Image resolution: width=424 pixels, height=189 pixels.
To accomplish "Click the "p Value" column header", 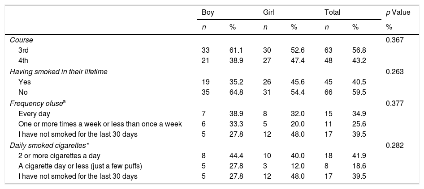I will [398, 13].
